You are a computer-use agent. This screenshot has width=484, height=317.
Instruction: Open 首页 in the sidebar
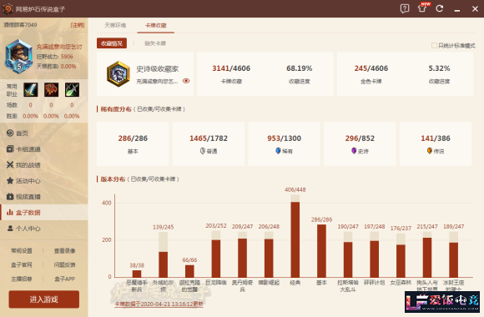(44, 133)
